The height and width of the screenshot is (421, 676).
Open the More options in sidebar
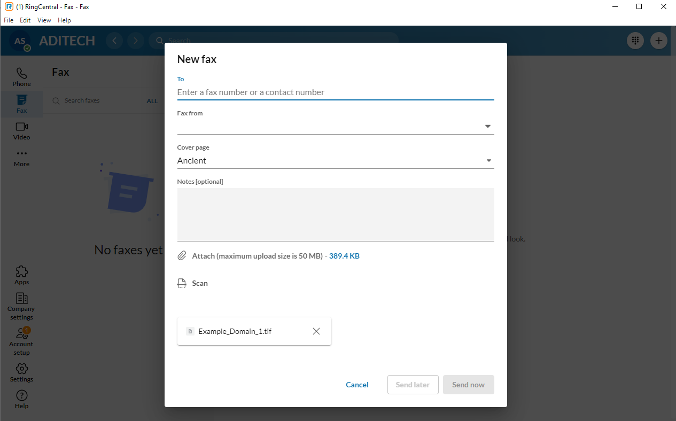tap(21, 157)
